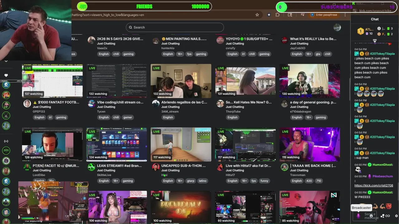The image size is (399, 224).
Task: Open the profile avatar on Kick header
Action: pyautogui.click(x=337, y=27)
